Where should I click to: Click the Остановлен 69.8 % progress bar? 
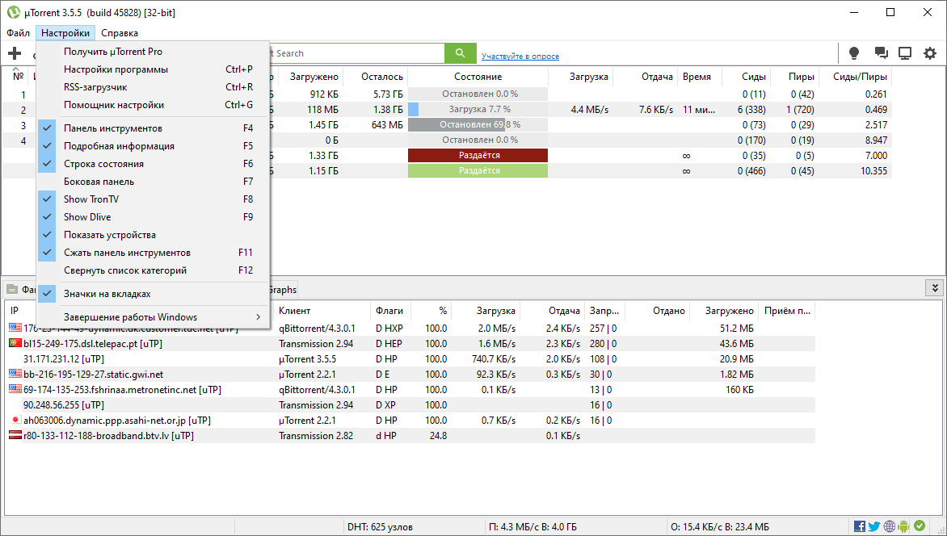pyautogui.click(x=478, y=125)
